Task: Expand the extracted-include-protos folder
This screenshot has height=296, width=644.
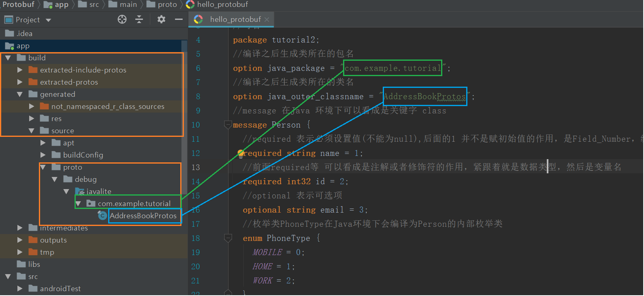Action: coord(19,70)
